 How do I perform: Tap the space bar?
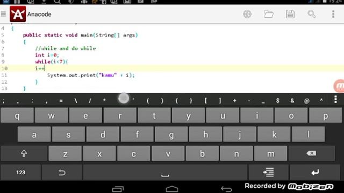(x=165, y=173)
